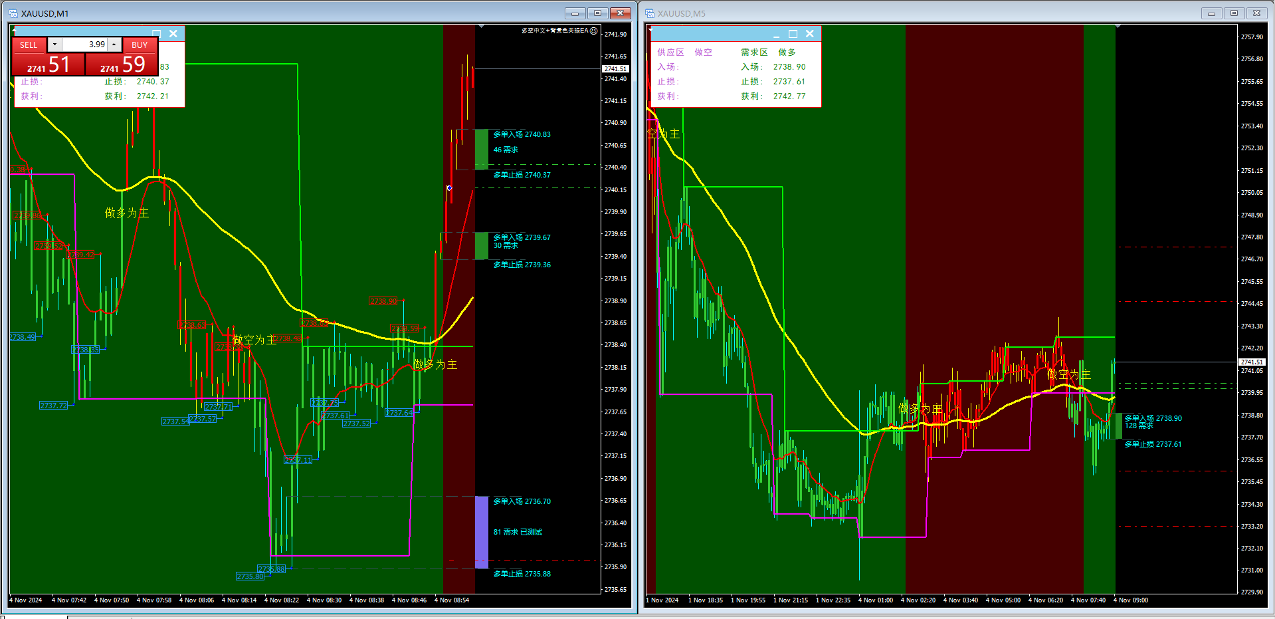The image size is (1275, 619).
Task: Click stop-loss value '2737. 61' in M5 panel
Action: coord(789,82)
